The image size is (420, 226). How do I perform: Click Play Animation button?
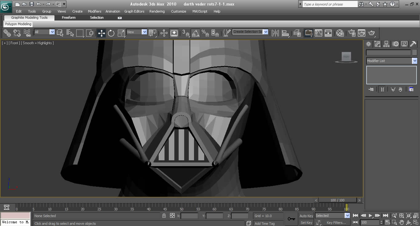pyautogui.click(x=370, y=216)
